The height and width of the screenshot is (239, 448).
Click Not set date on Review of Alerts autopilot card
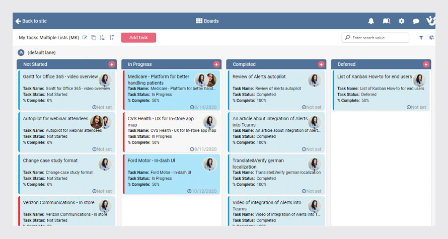tap(312, 107)
